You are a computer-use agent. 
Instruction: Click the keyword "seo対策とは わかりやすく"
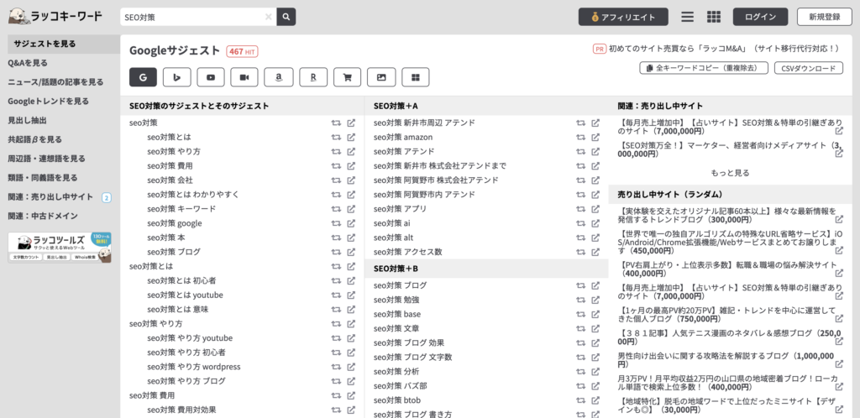193,195
